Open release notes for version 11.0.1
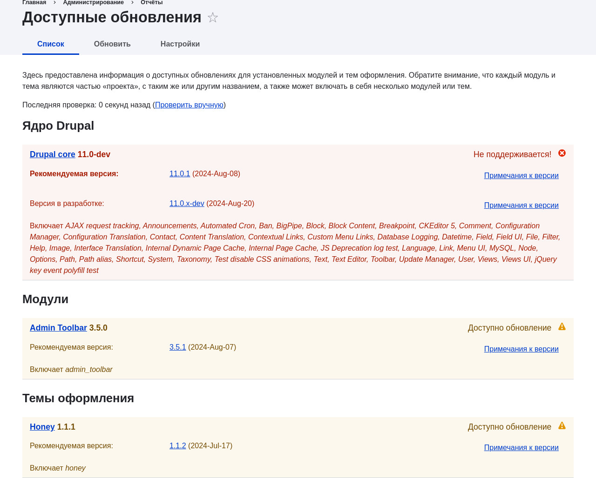This screenshot has height=478, width=596. (521, 176)
